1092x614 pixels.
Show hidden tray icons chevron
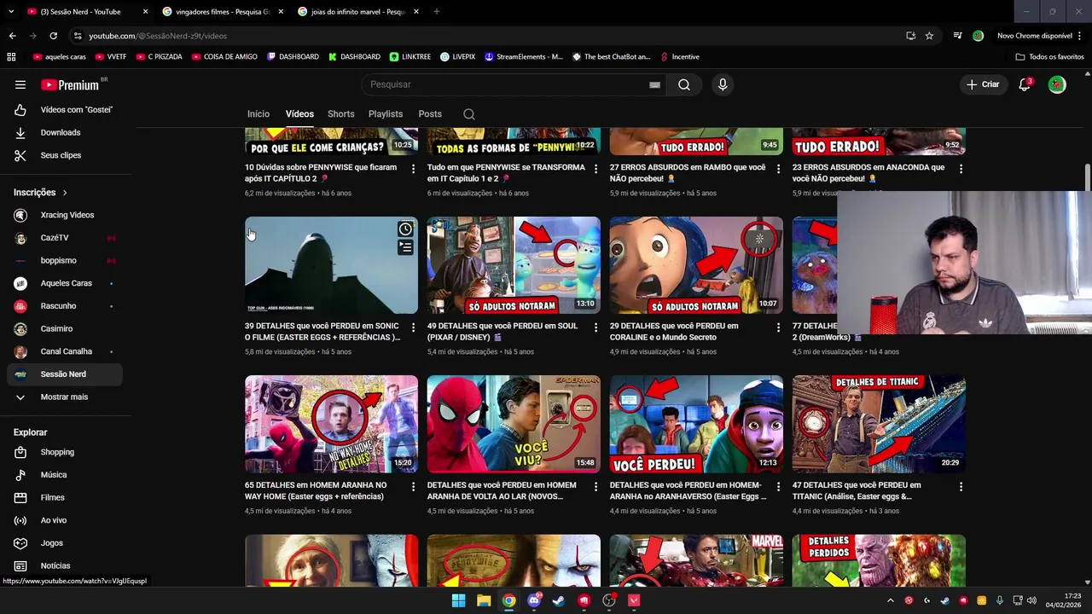(891, 600)
